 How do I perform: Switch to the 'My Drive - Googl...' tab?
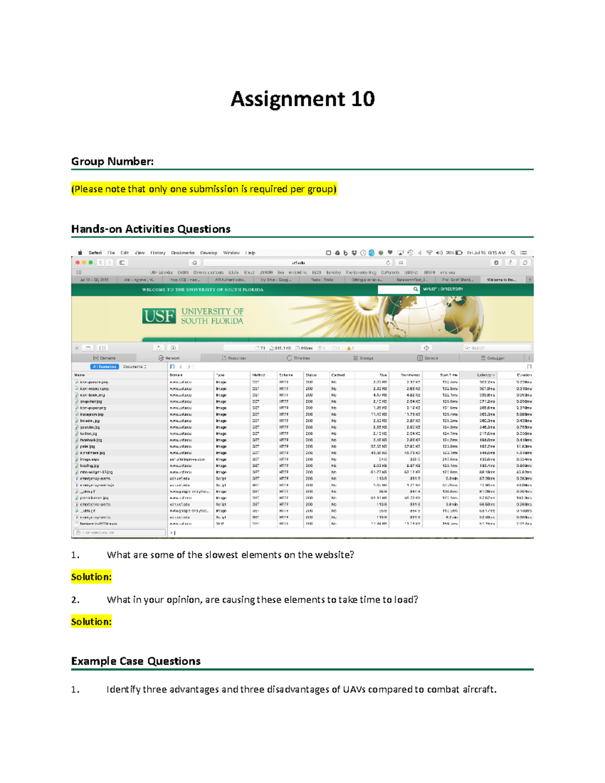[276, 279]
